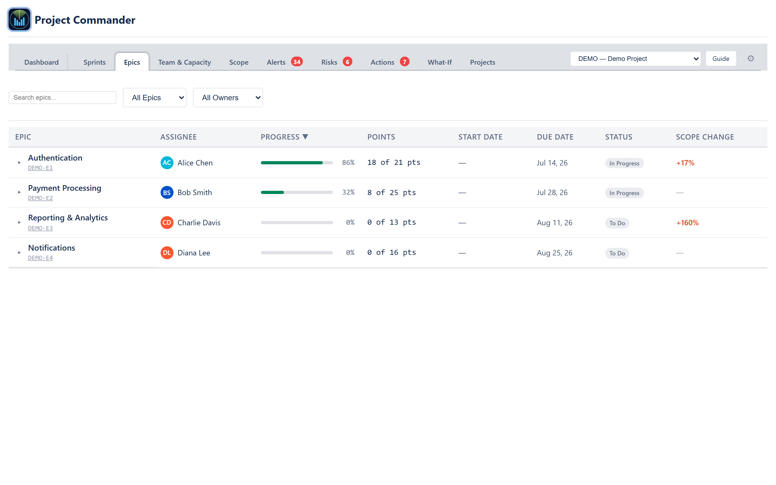Go to the Projects tab

tap(482, 62)
